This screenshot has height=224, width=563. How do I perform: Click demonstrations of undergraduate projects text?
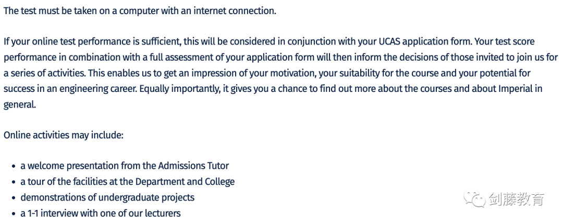(x=107, y=197)
